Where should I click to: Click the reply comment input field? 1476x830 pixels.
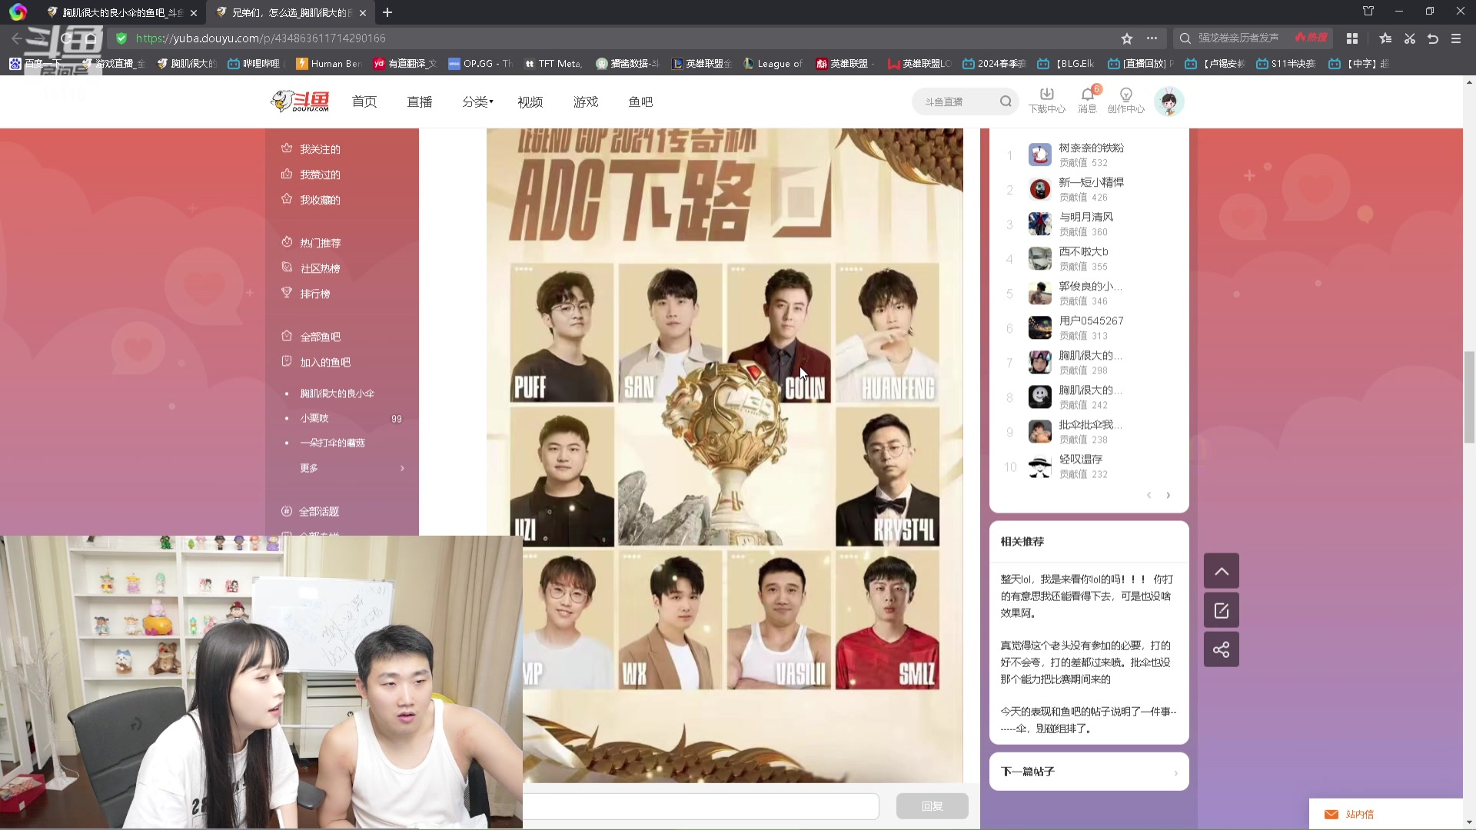700,806
